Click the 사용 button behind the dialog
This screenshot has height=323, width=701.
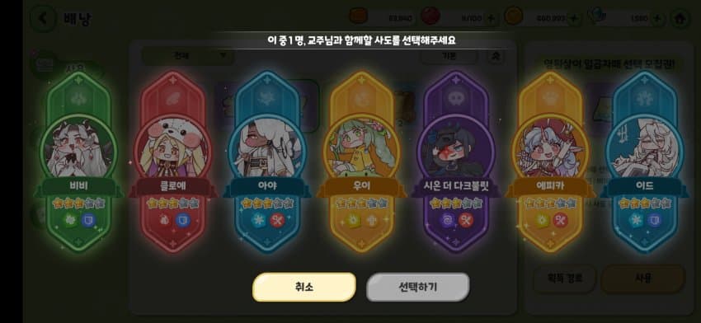pyautogui.click(x=643, y=279)
